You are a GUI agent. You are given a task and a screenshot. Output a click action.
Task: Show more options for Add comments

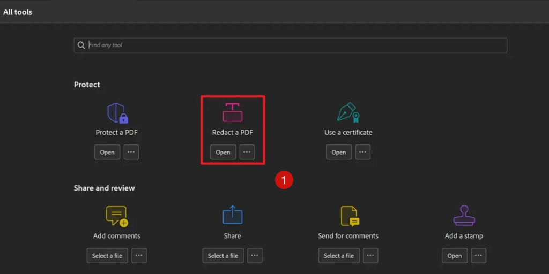pos(139,255)
